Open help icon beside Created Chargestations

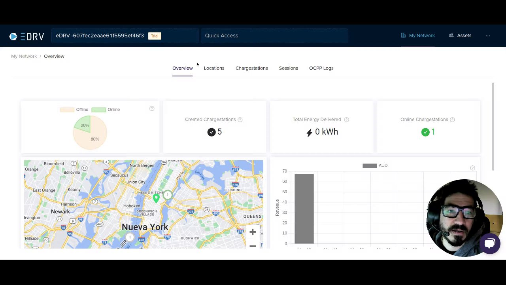[240, 120]
